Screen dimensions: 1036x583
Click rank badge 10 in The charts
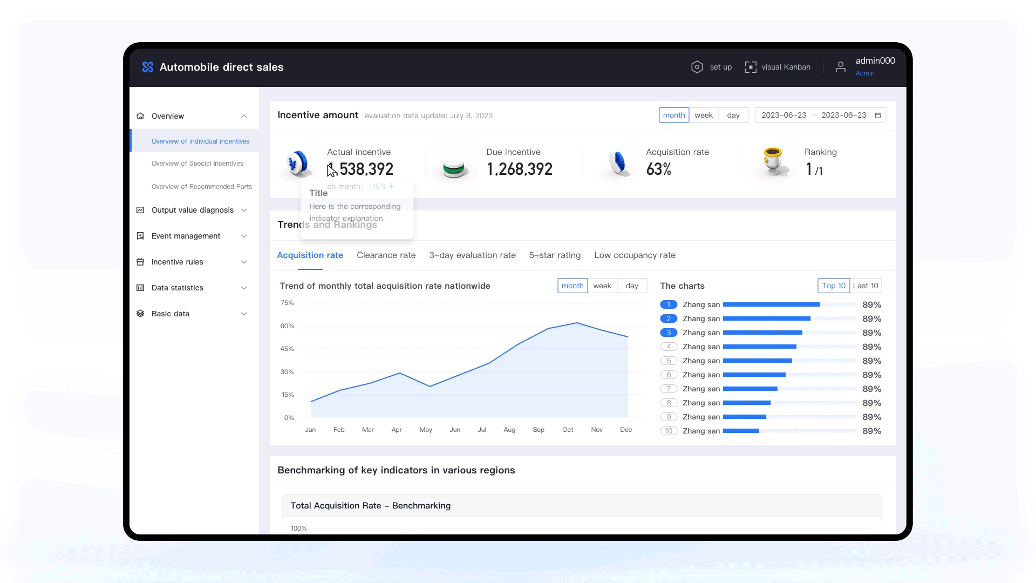tap(669, 431)
